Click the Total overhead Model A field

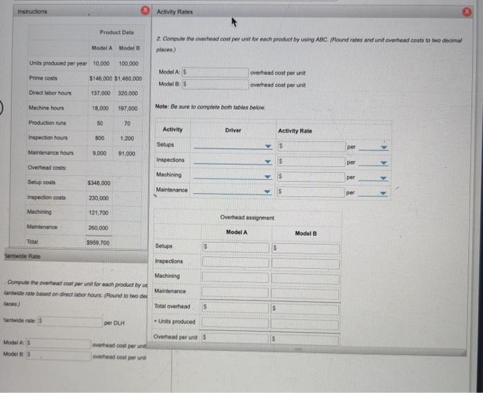coord(235,308)
